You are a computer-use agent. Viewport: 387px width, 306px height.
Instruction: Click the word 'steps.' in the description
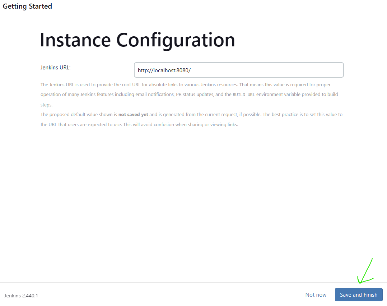click(x=47, y=105)
